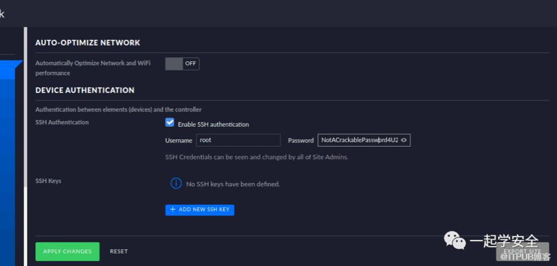Reveal the password with the eye icon
The image size is (557, 266).
coord(404,140)
